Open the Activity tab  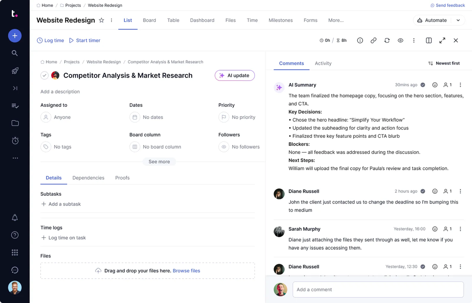tap(323, 63)
